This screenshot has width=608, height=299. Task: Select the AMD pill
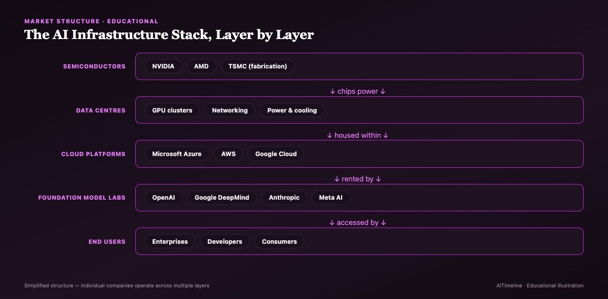click(201, 66)
